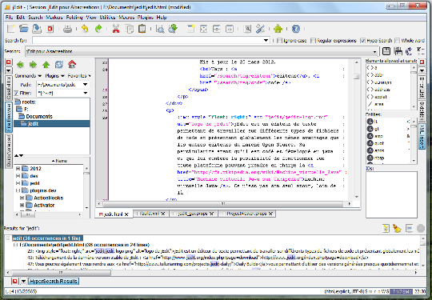Click the Reload session icon

coord(409,51)
